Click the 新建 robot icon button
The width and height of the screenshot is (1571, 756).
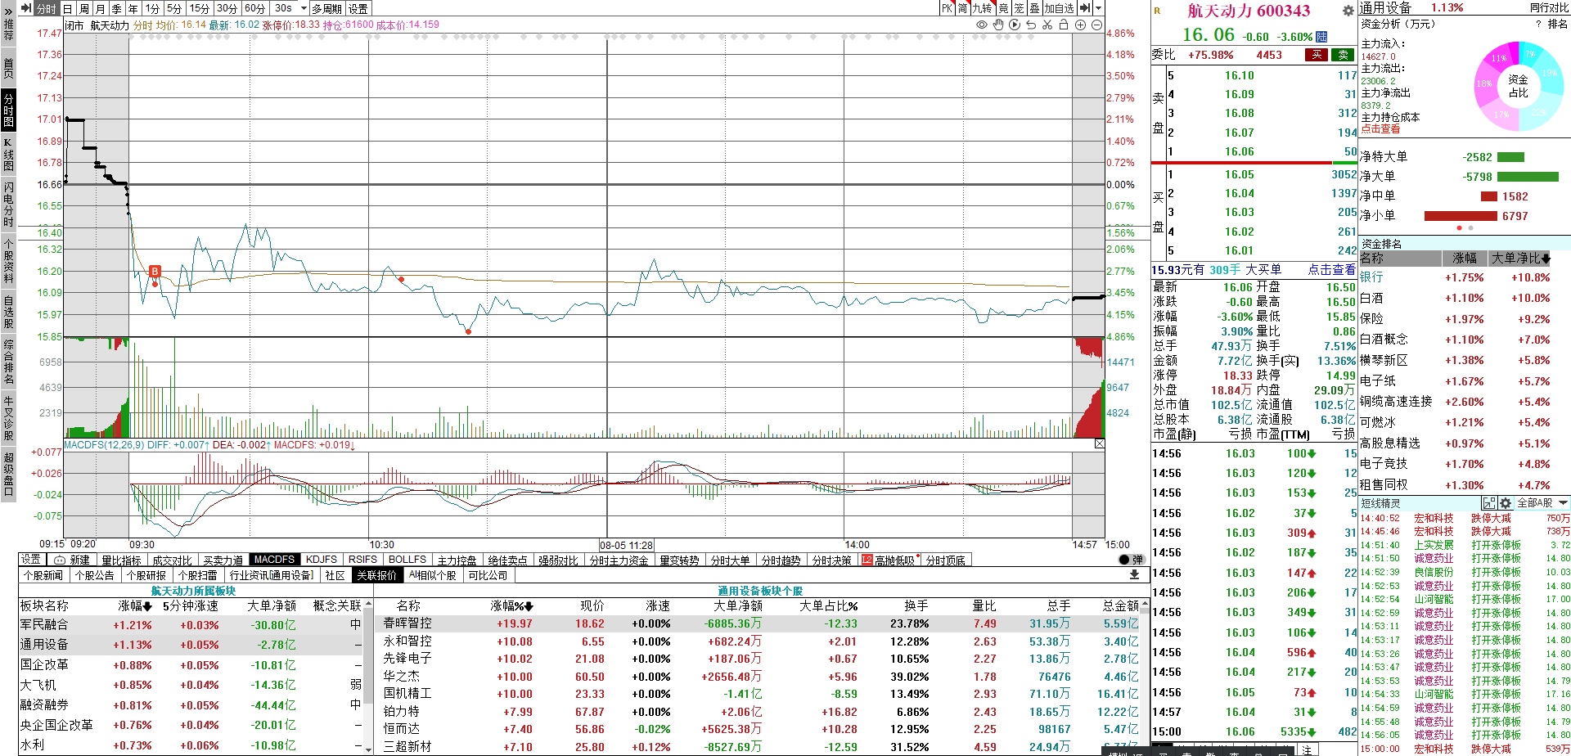tap(72, 560)
